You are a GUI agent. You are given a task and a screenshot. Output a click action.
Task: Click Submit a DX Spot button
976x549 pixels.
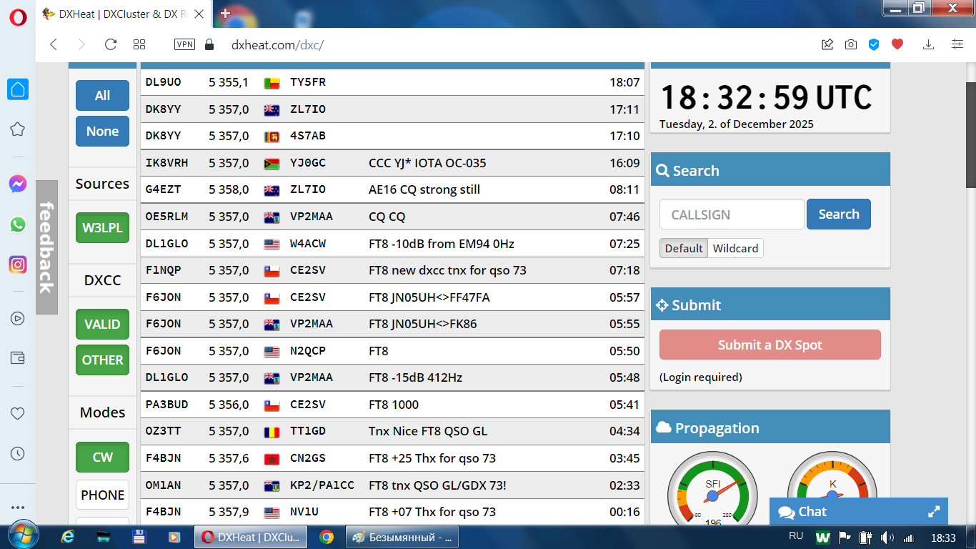770,345
